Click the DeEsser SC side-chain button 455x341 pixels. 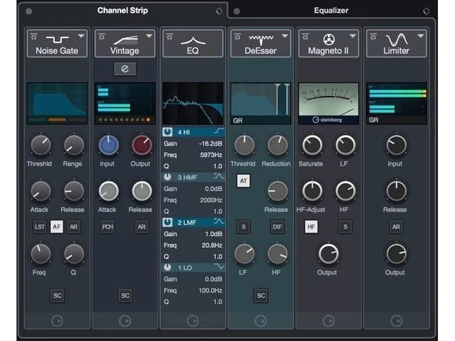[261, 296]
